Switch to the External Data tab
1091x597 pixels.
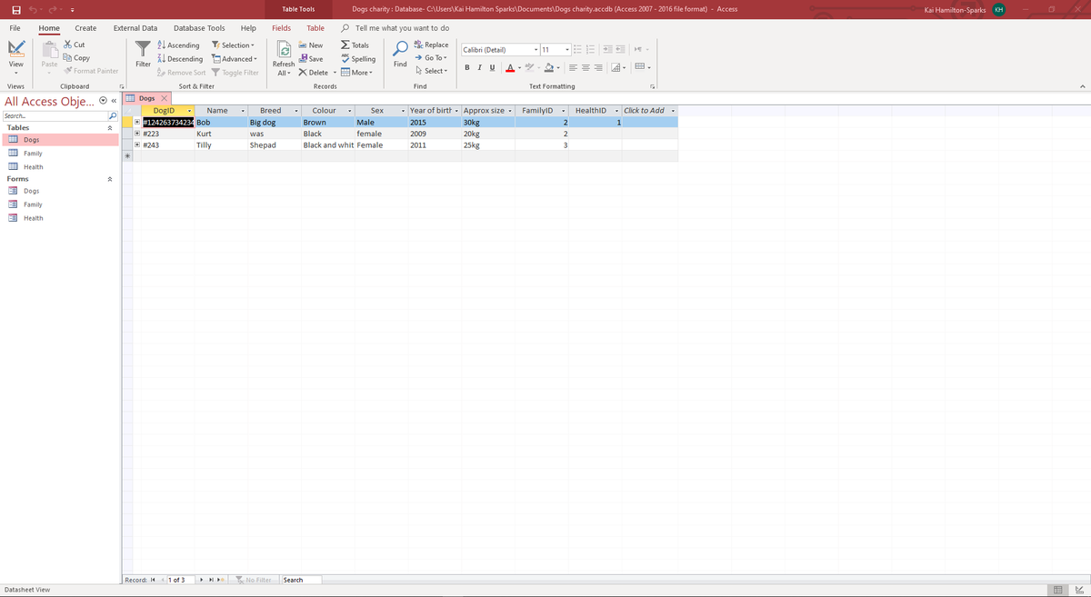135,28
